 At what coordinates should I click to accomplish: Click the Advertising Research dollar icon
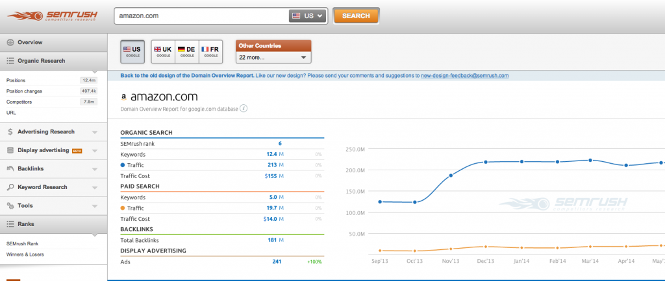tap(10, 132)
